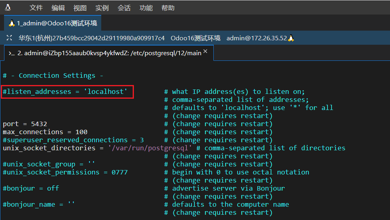Viewport: 390px width, 220px height.
Task: Click "#unix_socket_group = ''" line
Action: 49,164
